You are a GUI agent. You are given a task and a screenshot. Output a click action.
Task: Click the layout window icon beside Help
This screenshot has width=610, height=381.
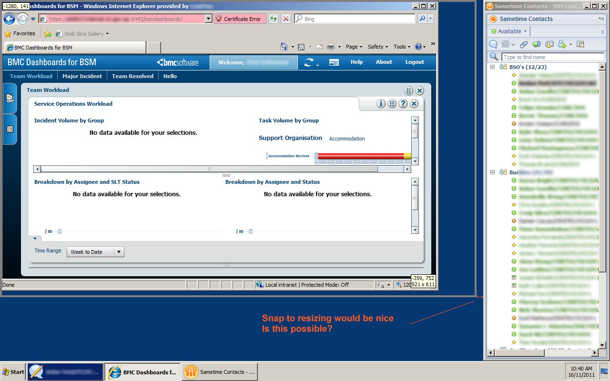pyautogui.click(x=334, y=62)
